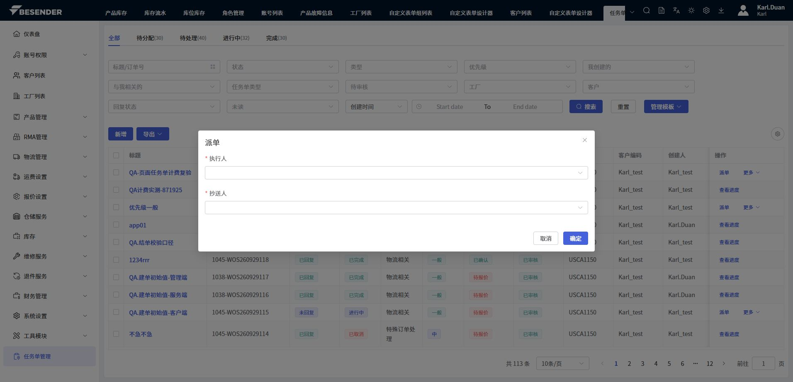This screenshot has height=382, width=793.
Task: Click the 新增 button
Action: (121, 134)
